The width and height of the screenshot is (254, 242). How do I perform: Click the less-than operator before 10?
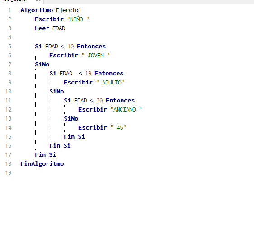click(x=63, y=47)
